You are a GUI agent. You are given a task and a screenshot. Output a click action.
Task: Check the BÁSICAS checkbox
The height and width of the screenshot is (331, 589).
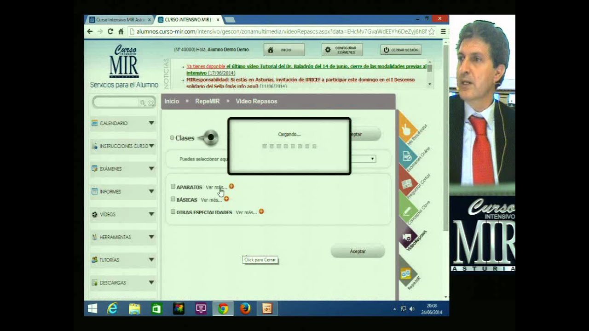[173, 199]
